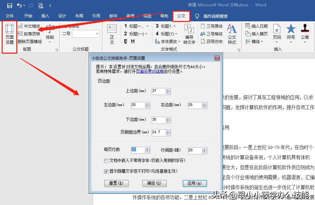Screen dimensions: 315x205
Task: Expand the 横线 dropdown menu
Action: 262,42
